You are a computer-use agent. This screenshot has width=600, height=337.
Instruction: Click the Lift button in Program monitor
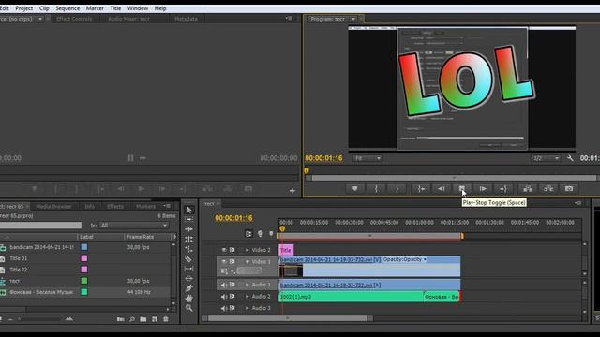pyautogui.click(x=528, y=189)
